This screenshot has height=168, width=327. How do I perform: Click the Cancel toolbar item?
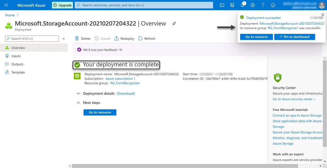coord(103,38)
